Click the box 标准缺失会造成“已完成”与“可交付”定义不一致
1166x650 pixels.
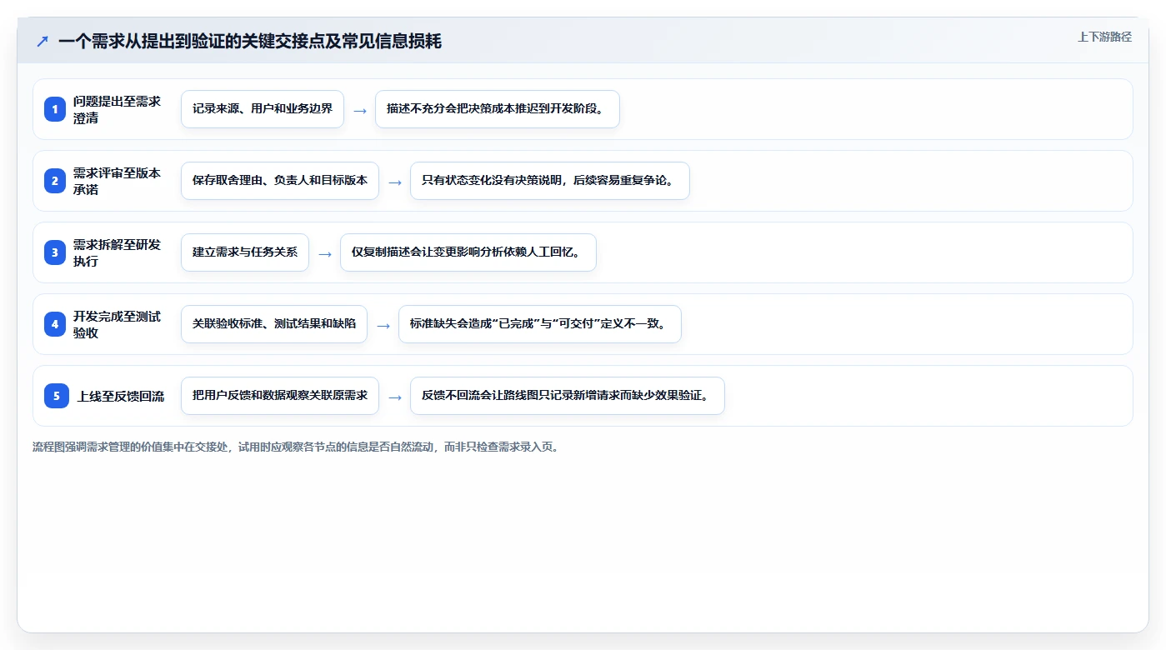point(540,324)
